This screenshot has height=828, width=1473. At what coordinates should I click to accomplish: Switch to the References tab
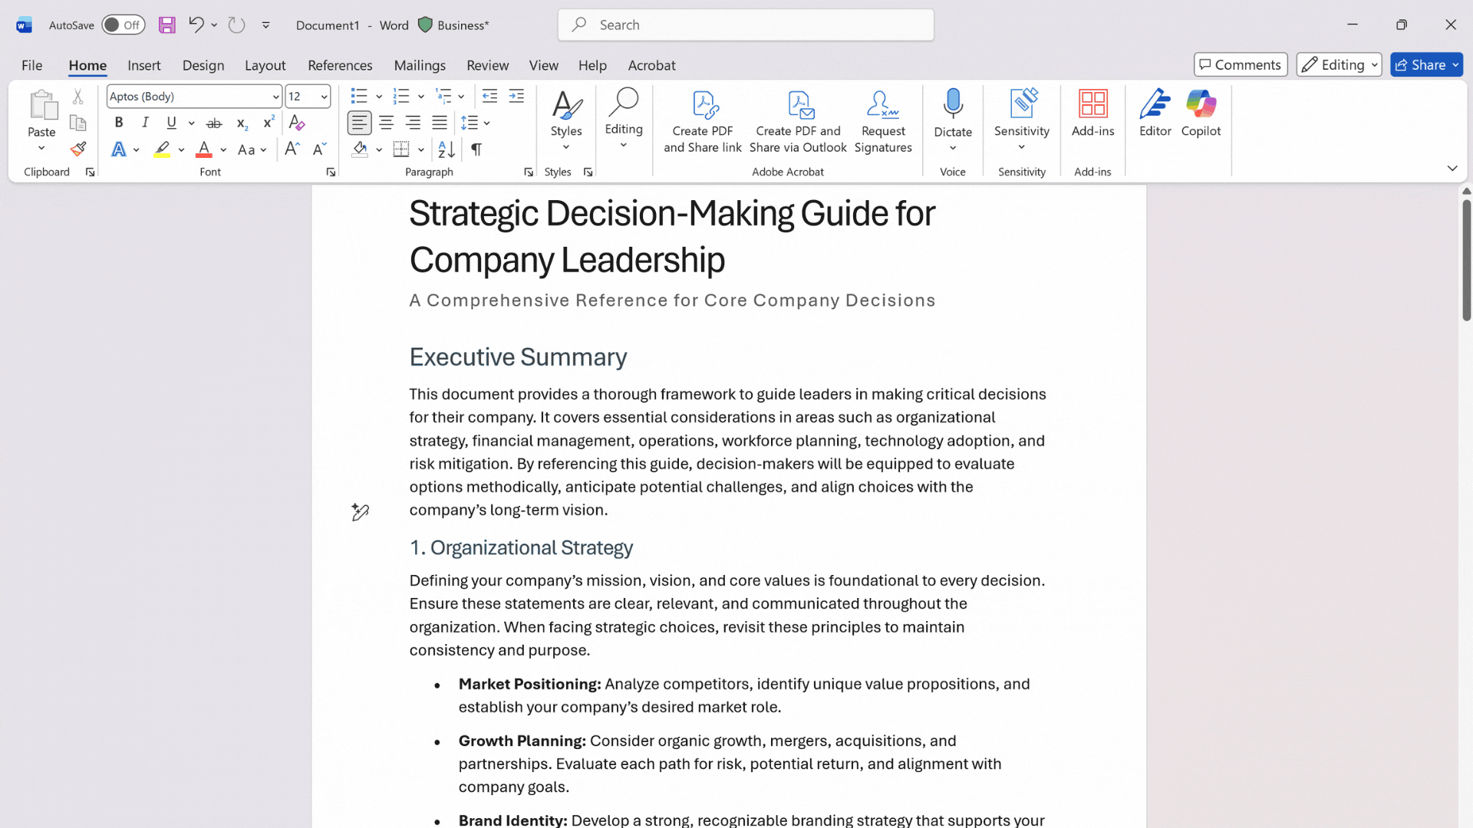coord(340,65)
